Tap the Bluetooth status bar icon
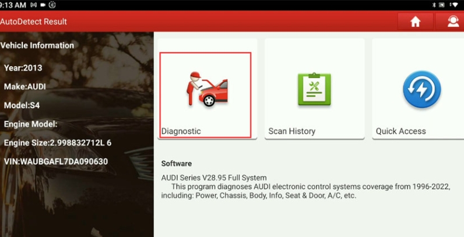This screenshot has width=464, height=237. [x=434, y=5]
